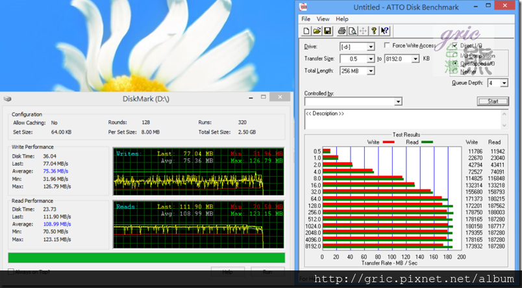
Task: Click the Save floppy disk icon in ATTO
Action: point(328,31)
